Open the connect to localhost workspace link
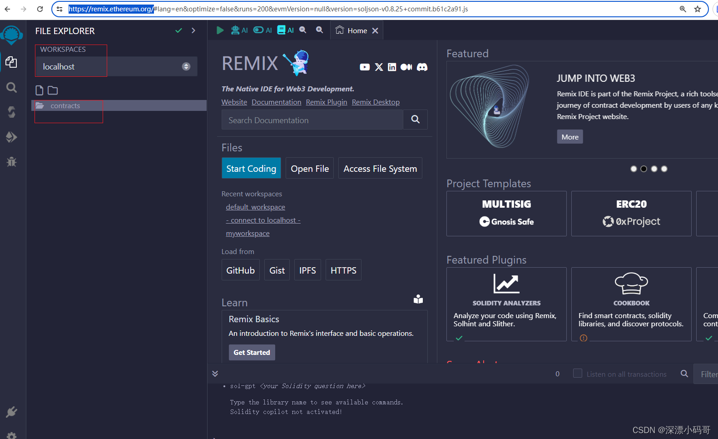This screenshot has width=718, height=439. point(263,220)
